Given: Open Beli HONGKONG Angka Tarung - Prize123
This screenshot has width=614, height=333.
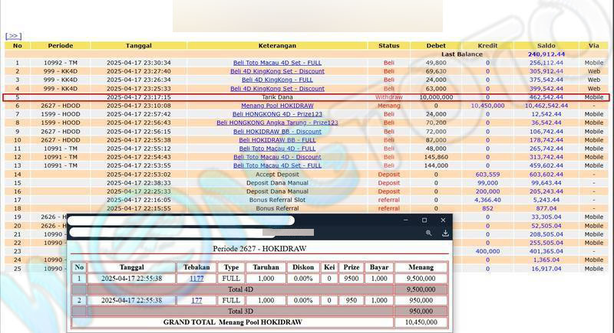Looking at the screenshot, I should pyautogui.click(x=277, y=122).
